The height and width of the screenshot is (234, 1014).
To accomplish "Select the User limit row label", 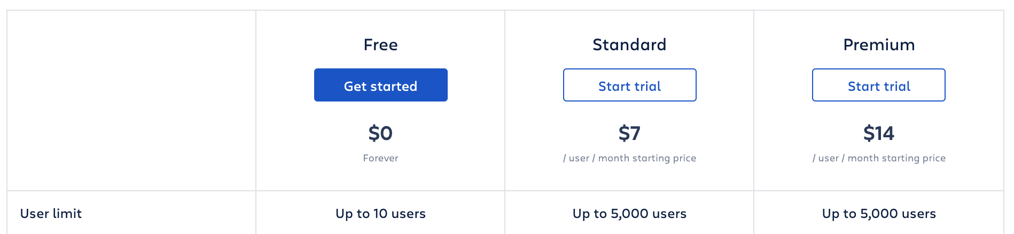I will point(51,214).
